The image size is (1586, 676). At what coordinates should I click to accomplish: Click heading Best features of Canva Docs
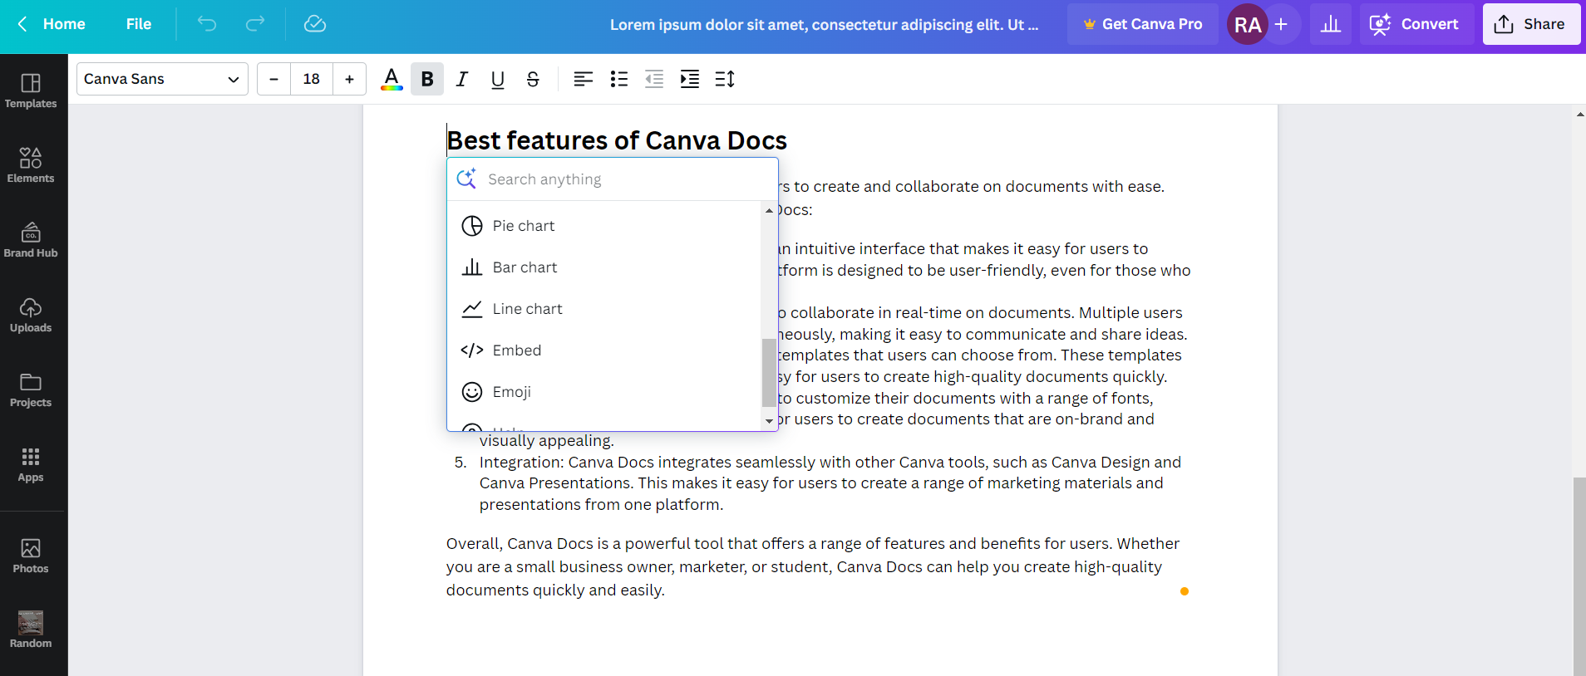click(x=617, y=140)
